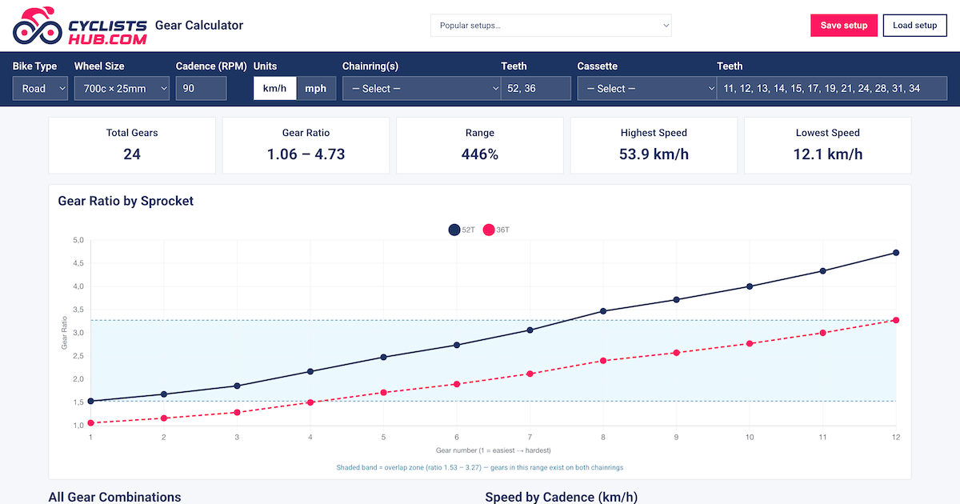The image size is (960, 504).
Task: Click the 36T data point at gear 1
Action: pyautogui.click(x=90, y=422)
